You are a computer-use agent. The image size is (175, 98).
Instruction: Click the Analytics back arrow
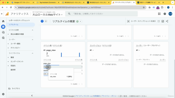click(x=2, y=14)
